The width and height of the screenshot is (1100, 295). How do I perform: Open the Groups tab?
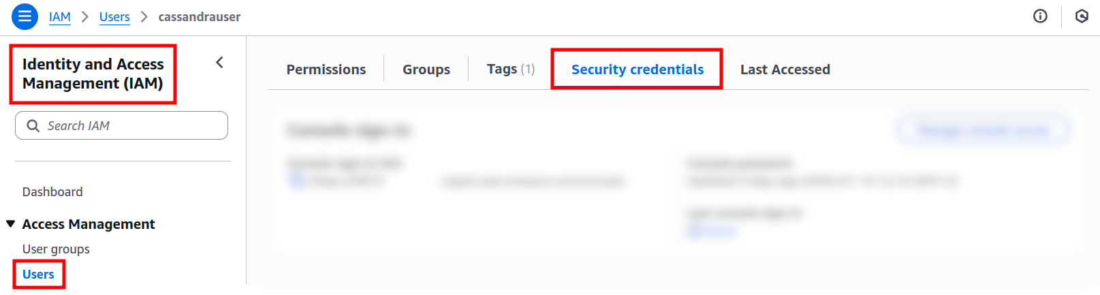click(x=426, y=69)
